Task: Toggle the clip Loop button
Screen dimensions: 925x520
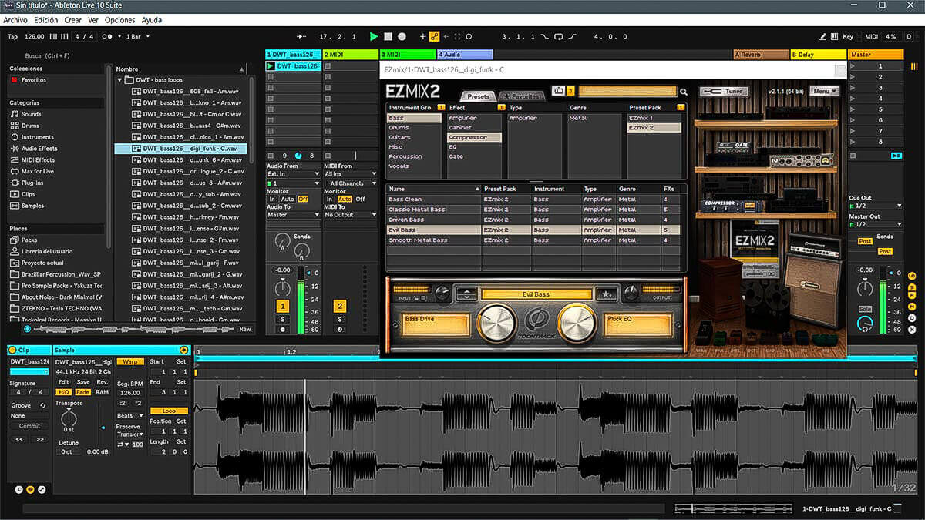Action: point(169,411)
